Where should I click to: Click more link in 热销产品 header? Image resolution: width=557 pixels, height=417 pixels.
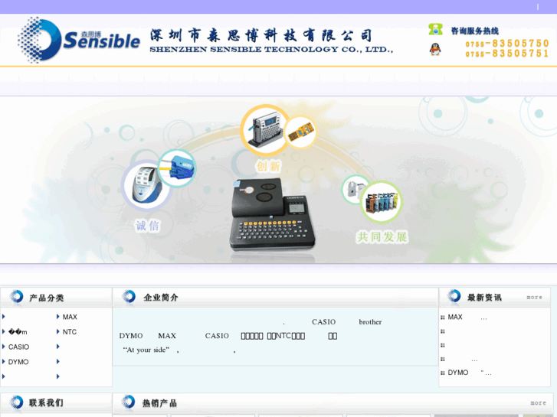pyautogui.click(x=538, y=403)
